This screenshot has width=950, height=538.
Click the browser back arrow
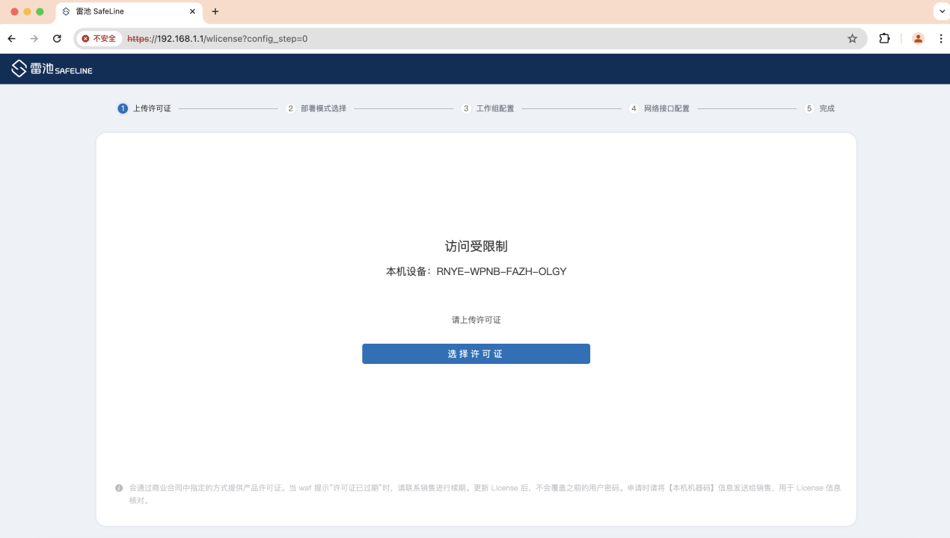[11, 39]
